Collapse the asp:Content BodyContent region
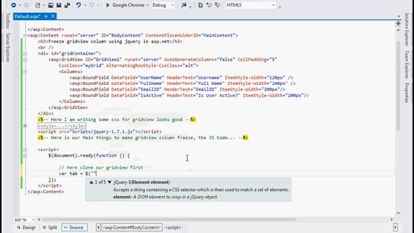The width and height of the screenshot is (414, 233). (x=25, y=36)
